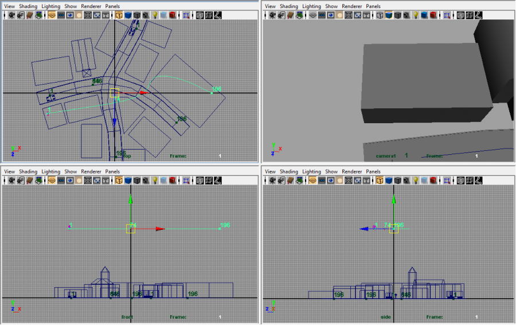Toggle grid display in the camera1 panel toolbar
The width and height of the screenshot is (516, 325).
(x=313, y=15)
